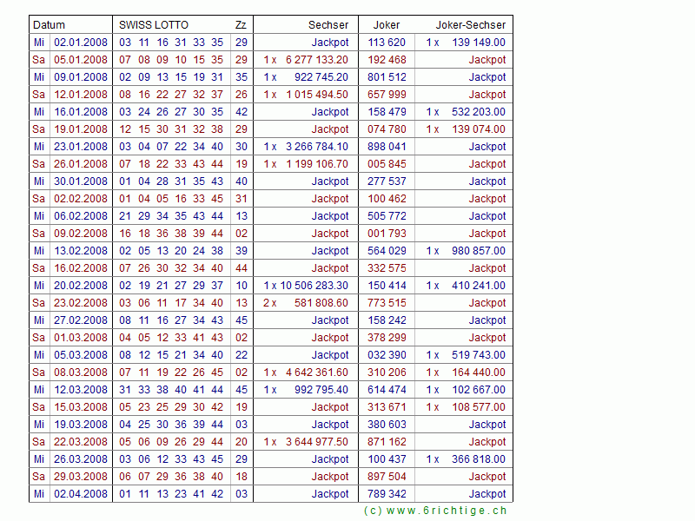Click the Sechser column header
Viewport: 695px width, 521px height.
pyautogui.click(x=328, y=25)
